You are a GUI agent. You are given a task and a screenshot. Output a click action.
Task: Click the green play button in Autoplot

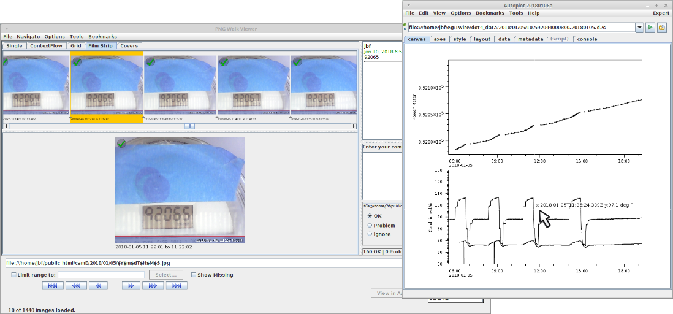pyautogui.click(x=650, y=28)
